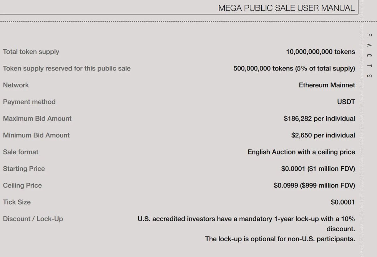Click the Total token supply label
This screenshot has height=257, width=377.
point(31,52)
